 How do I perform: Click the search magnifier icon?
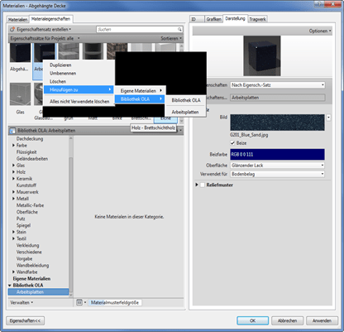click(x=179, y=29)
